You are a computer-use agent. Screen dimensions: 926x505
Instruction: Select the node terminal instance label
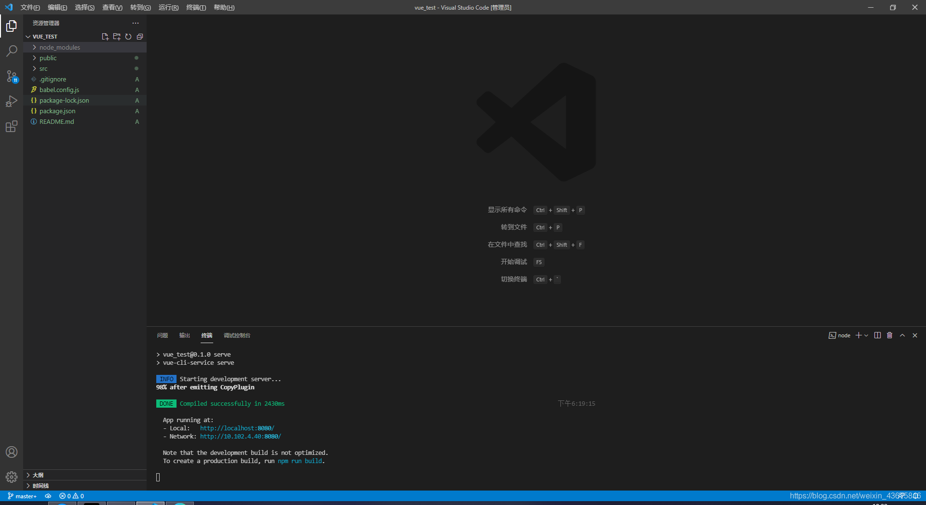(840, 335)
